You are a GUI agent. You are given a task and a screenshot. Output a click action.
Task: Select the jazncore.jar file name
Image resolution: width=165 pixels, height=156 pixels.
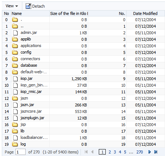point(31,112)
